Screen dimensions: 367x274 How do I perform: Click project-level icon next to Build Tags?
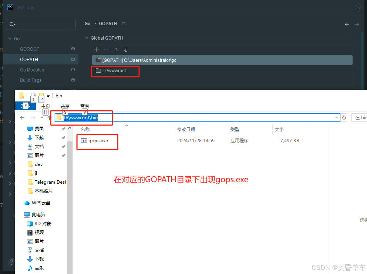[x=73, y=80]
